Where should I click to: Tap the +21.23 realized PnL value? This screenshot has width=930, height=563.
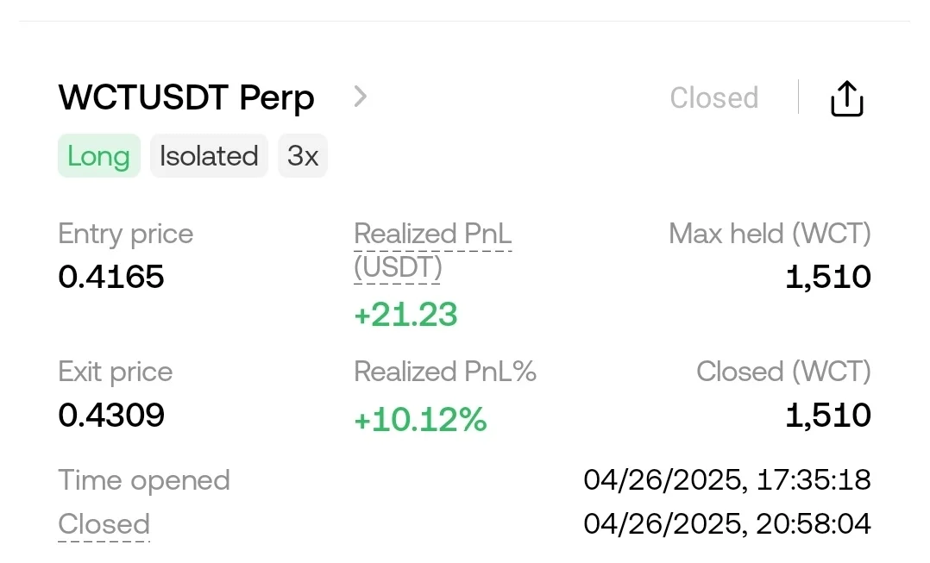pos(405,315)
